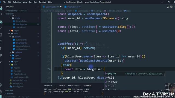Expand the styles folder
This screenshot has width=175, height=98.
16,62
